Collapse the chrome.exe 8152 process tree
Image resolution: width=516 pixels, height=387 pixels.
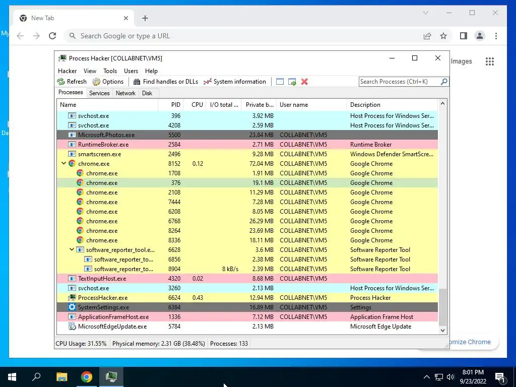coord(64,164)
